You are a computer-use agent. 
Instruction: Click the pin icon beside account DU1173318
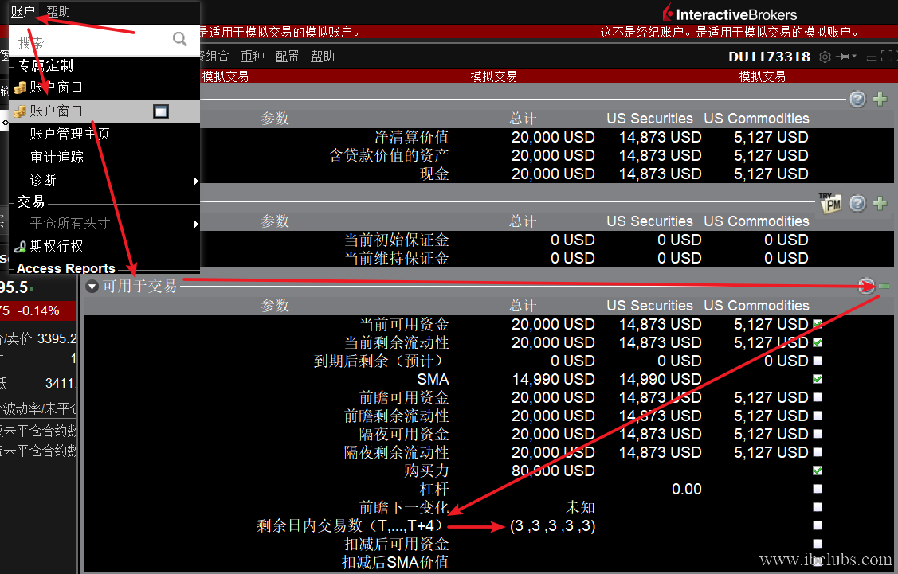pos(842,57)
